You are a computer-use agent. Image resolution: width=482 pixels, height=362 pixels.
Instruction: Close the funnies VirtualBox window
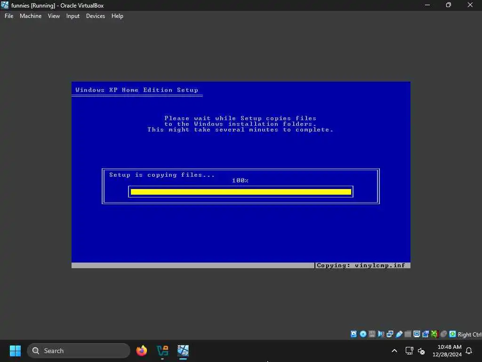470,5
